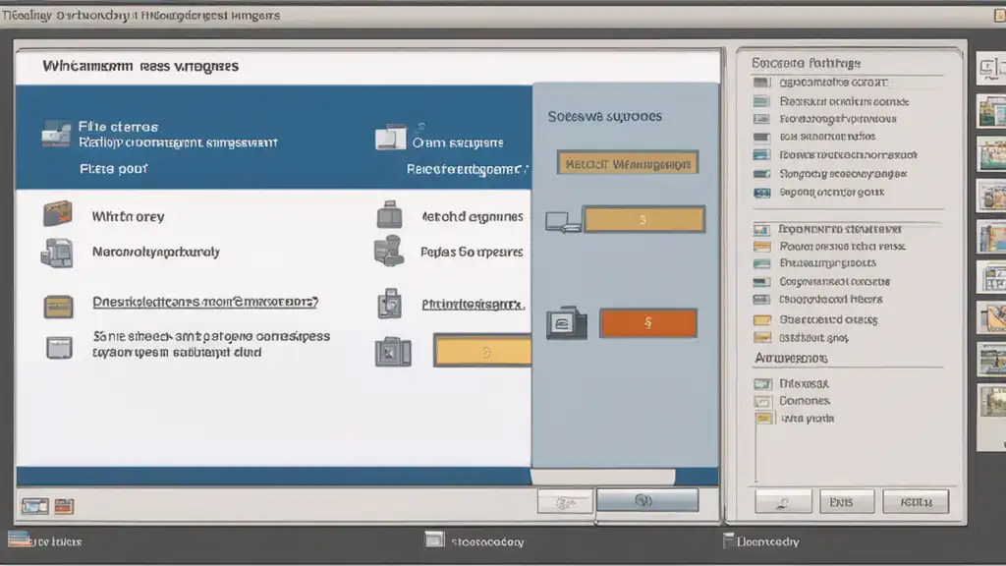Click the "ENIS" button under the sidebar
This screenshot has width=1006, height=566.
(846, 502)
